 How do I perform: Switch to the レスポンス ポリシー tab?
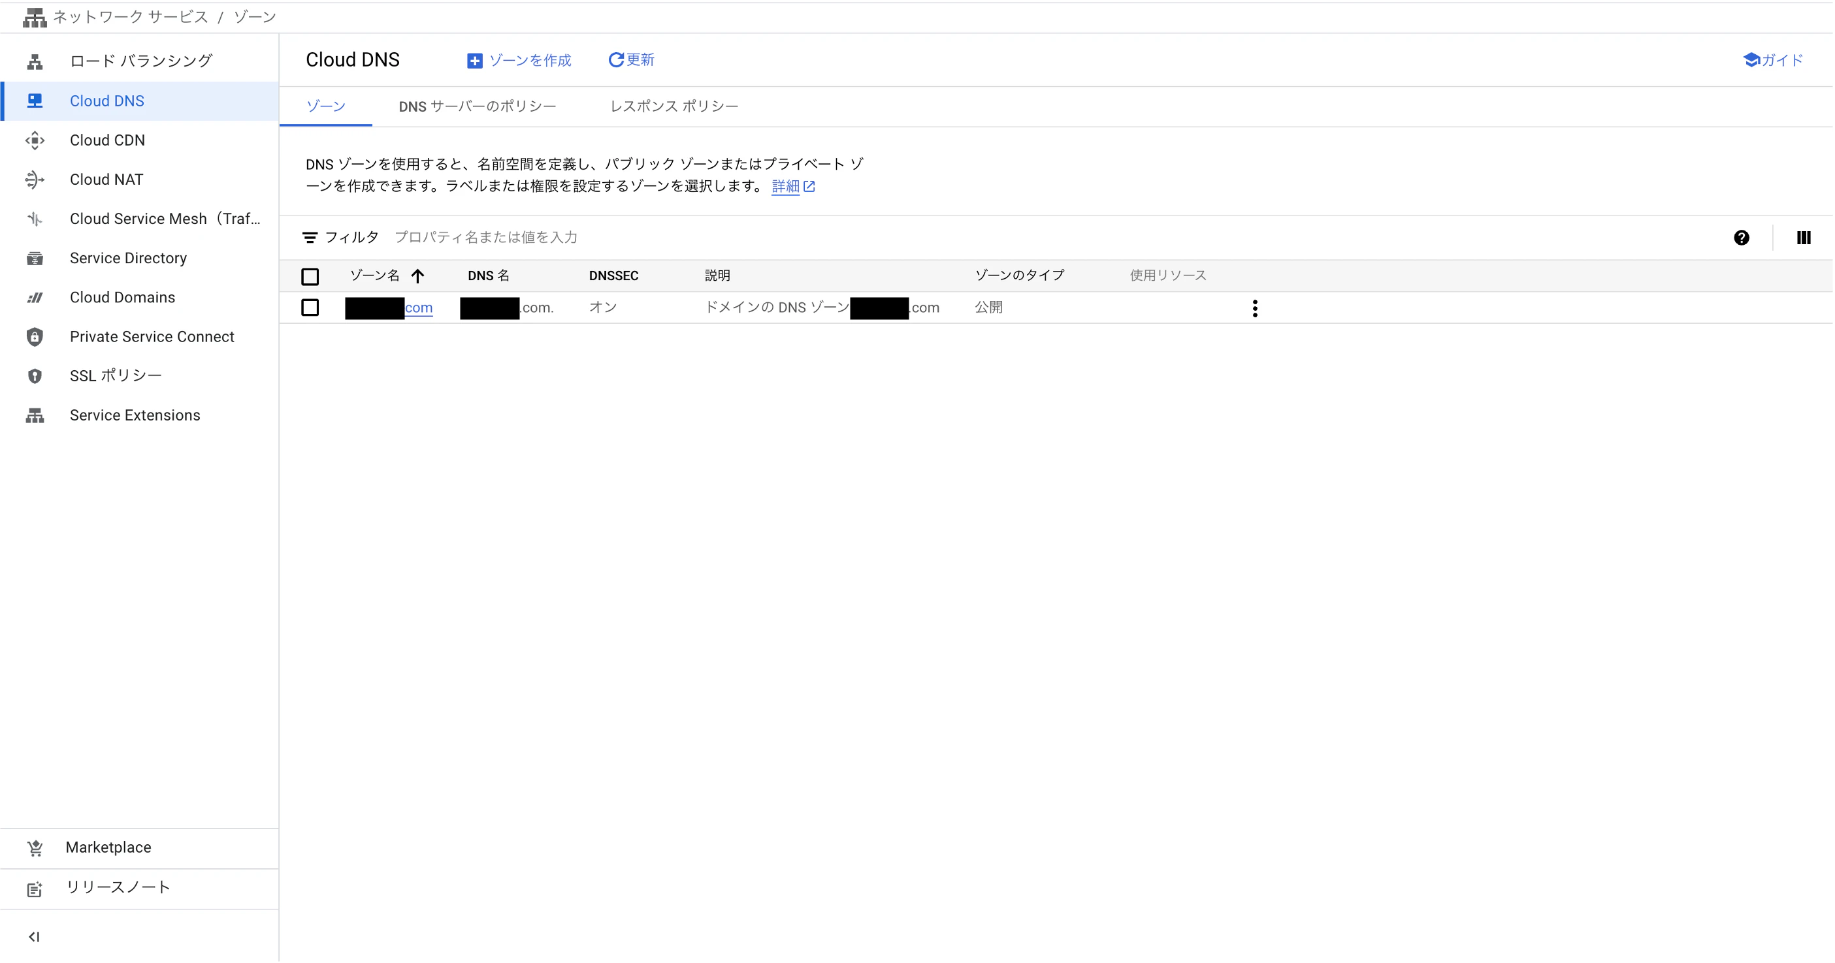[674, 107]
